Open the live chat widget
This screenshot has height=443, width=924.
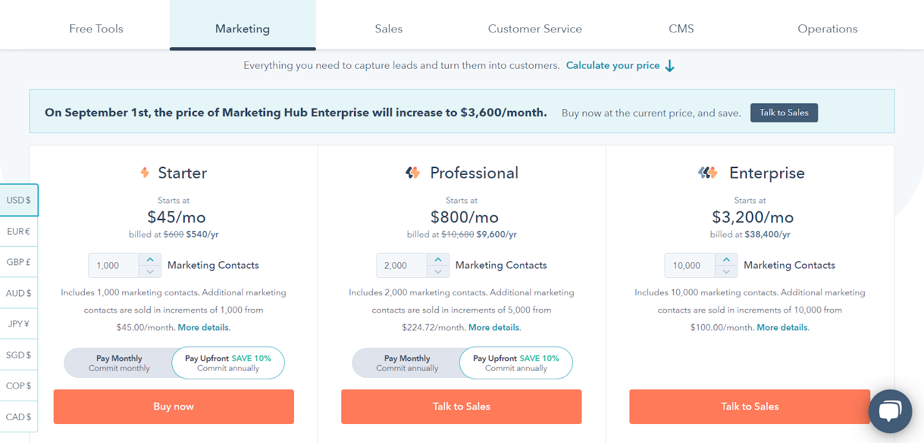coord(890,411)
